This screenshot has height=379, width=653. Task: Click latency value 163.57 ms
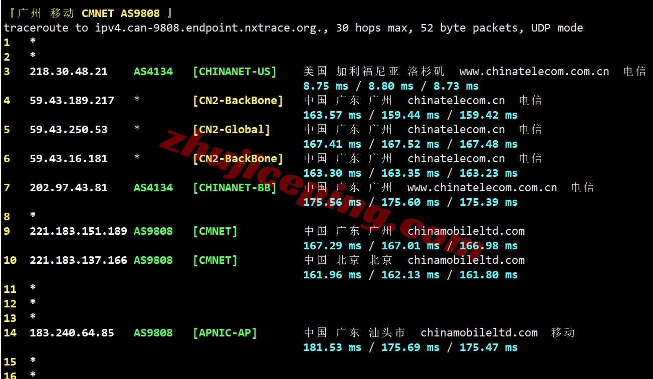pos(332,115)
